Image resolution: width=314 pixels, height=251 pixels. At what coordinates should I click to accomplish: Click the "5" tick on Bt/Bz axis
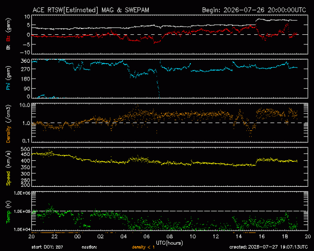pos(29,25)
